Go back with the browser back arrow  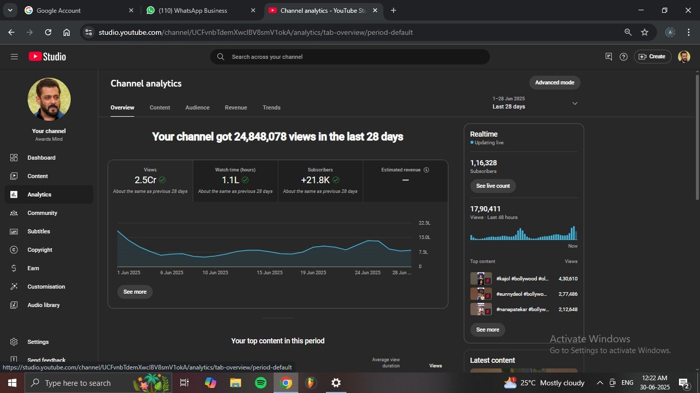[11, 32]
